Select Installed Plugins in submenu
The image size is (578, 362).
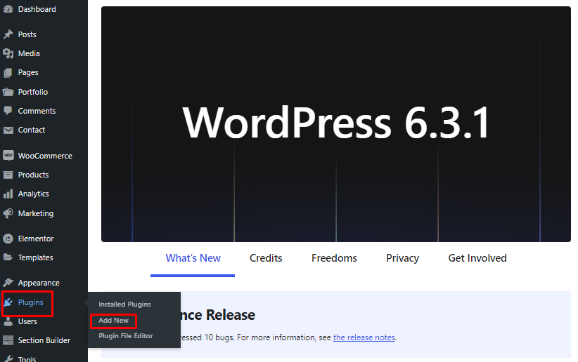pos(124,304)
